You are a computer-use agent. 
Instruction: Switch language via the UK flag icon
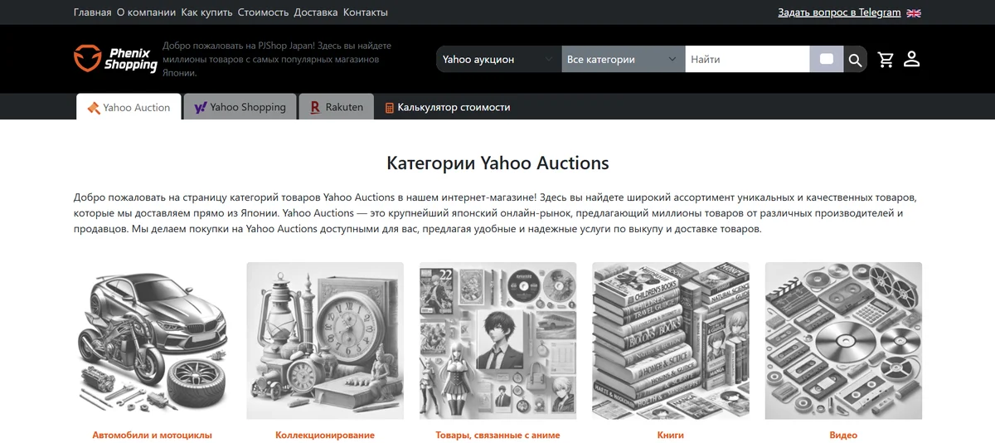(x=914, y=12)
